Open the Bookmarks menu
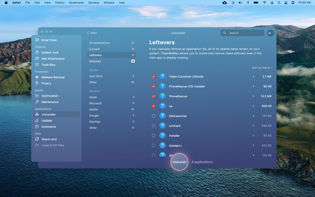The image size is (315, 197). pyautogui.click(x=76, y=3)
